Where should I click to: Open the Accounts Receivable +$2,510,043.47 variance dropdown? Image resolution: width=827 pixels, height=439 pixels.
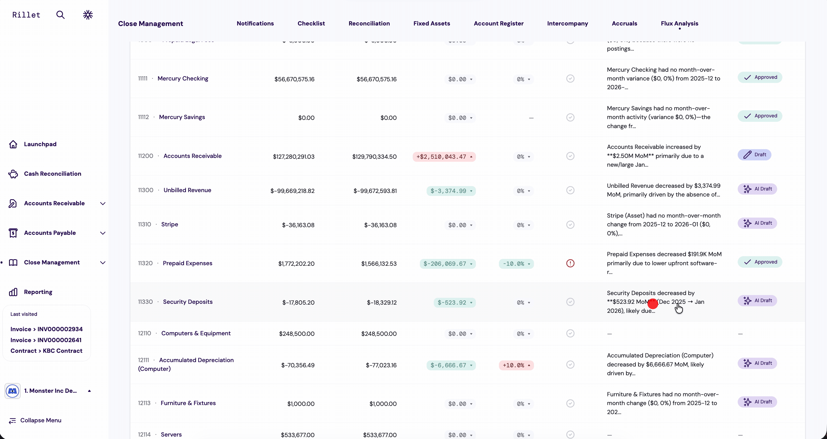tap(444, 157)
